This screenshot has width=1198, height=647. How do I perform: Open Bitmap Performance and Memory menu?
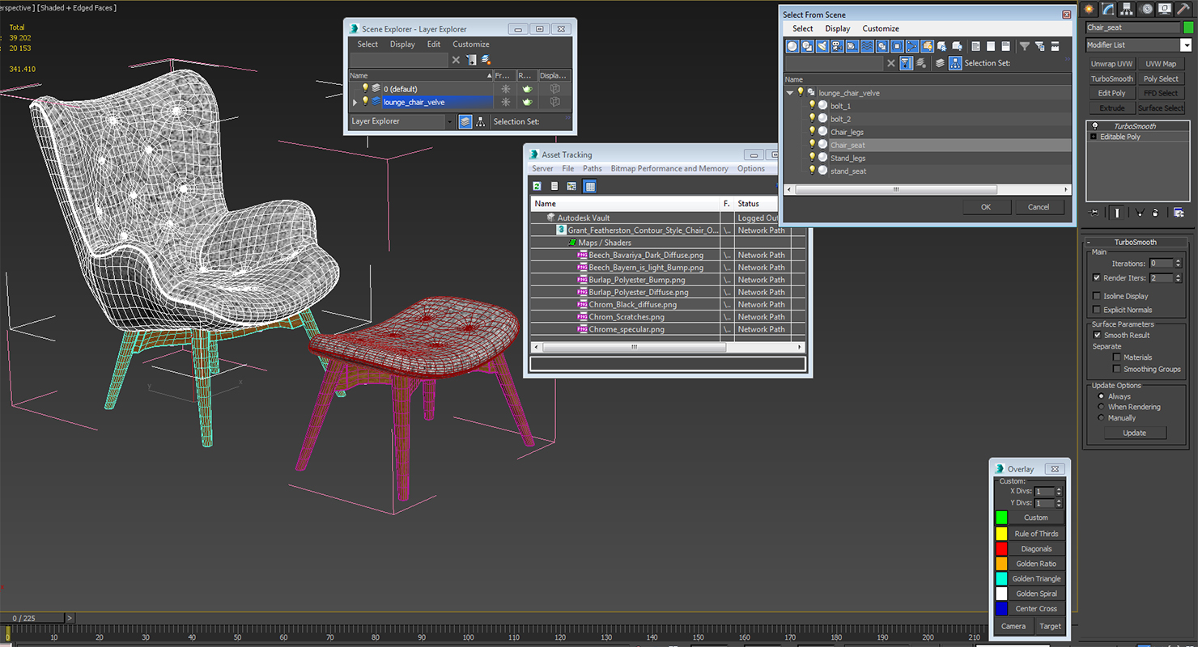click(669, 169)
